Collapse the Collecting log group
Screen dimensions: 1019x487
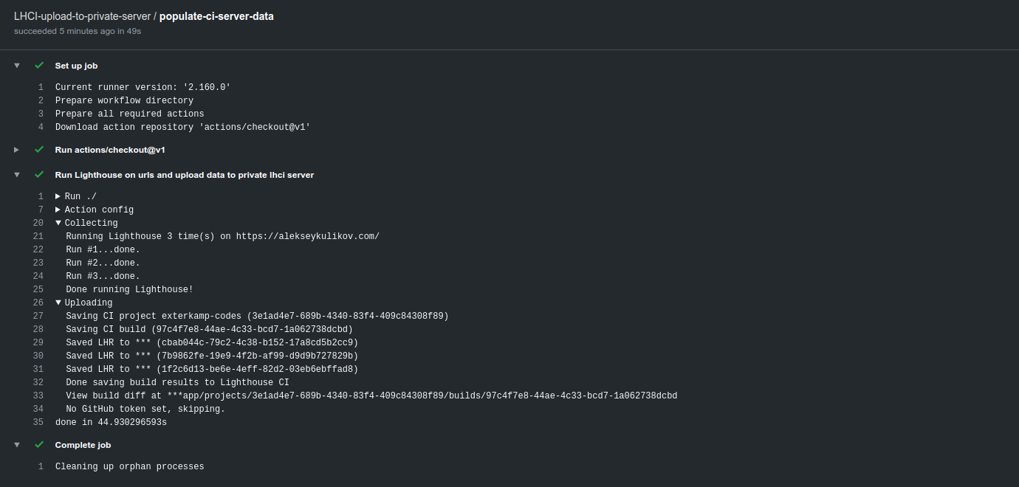[58, 223]
